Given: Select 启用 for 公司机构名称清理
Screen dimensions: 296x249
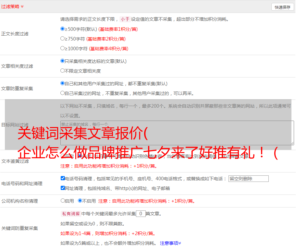Looking at the screenshot, I should point(63,200).
